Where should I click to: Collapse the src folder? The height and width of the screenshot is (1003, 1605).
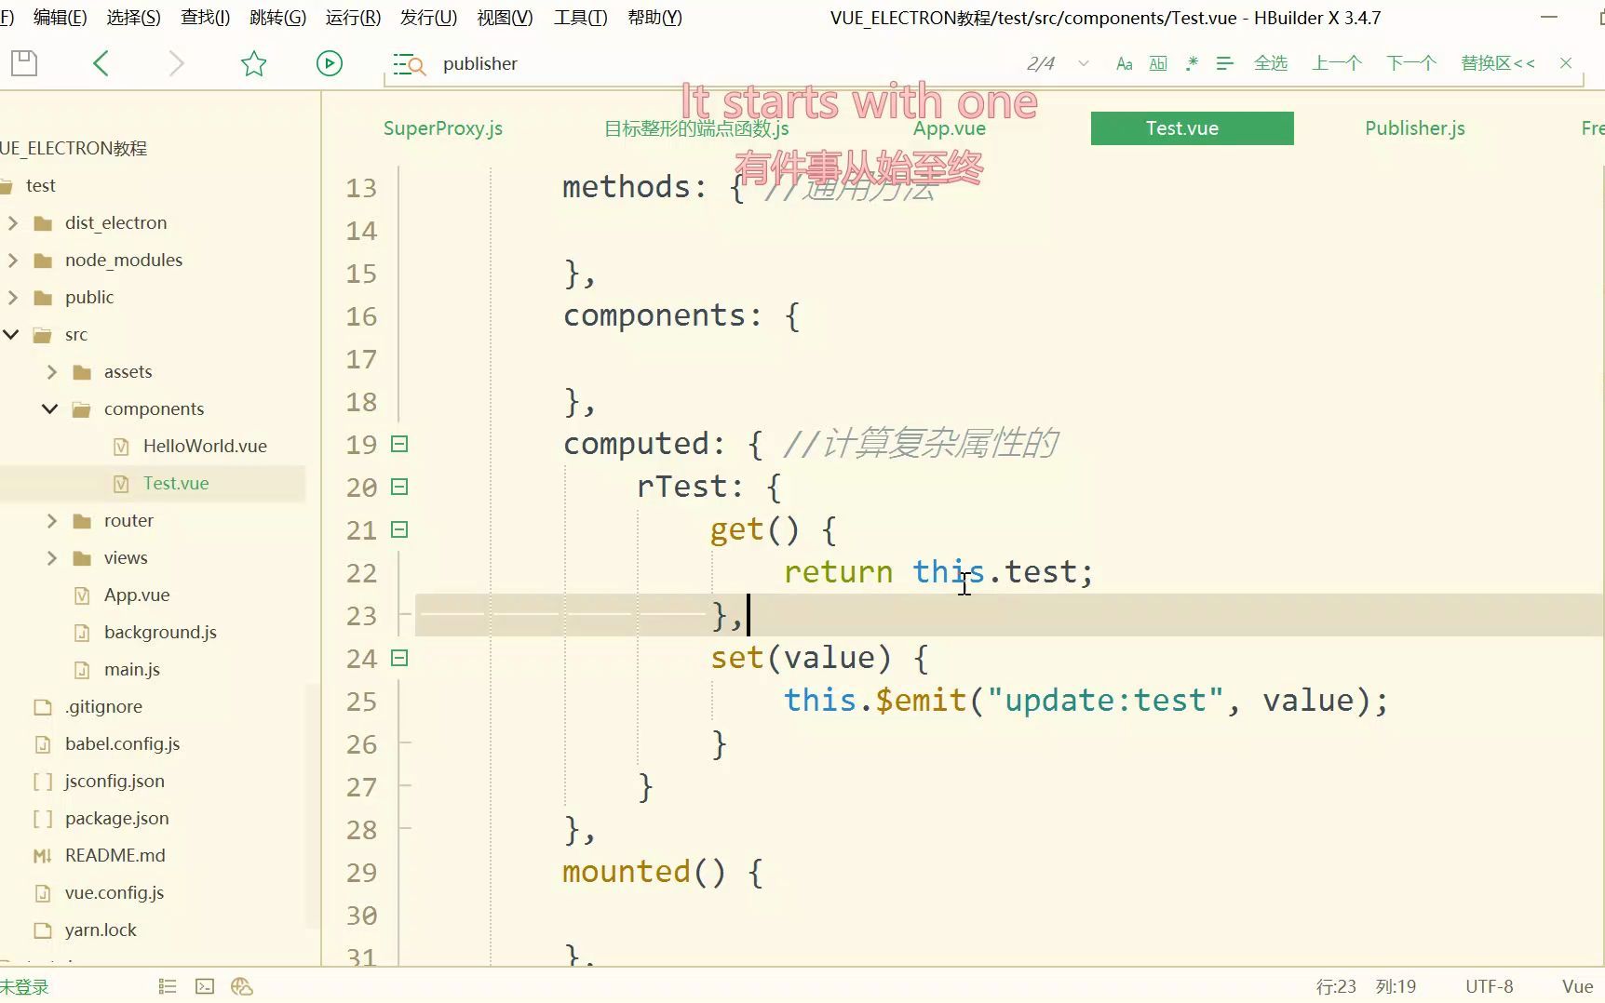click(10, 334)
